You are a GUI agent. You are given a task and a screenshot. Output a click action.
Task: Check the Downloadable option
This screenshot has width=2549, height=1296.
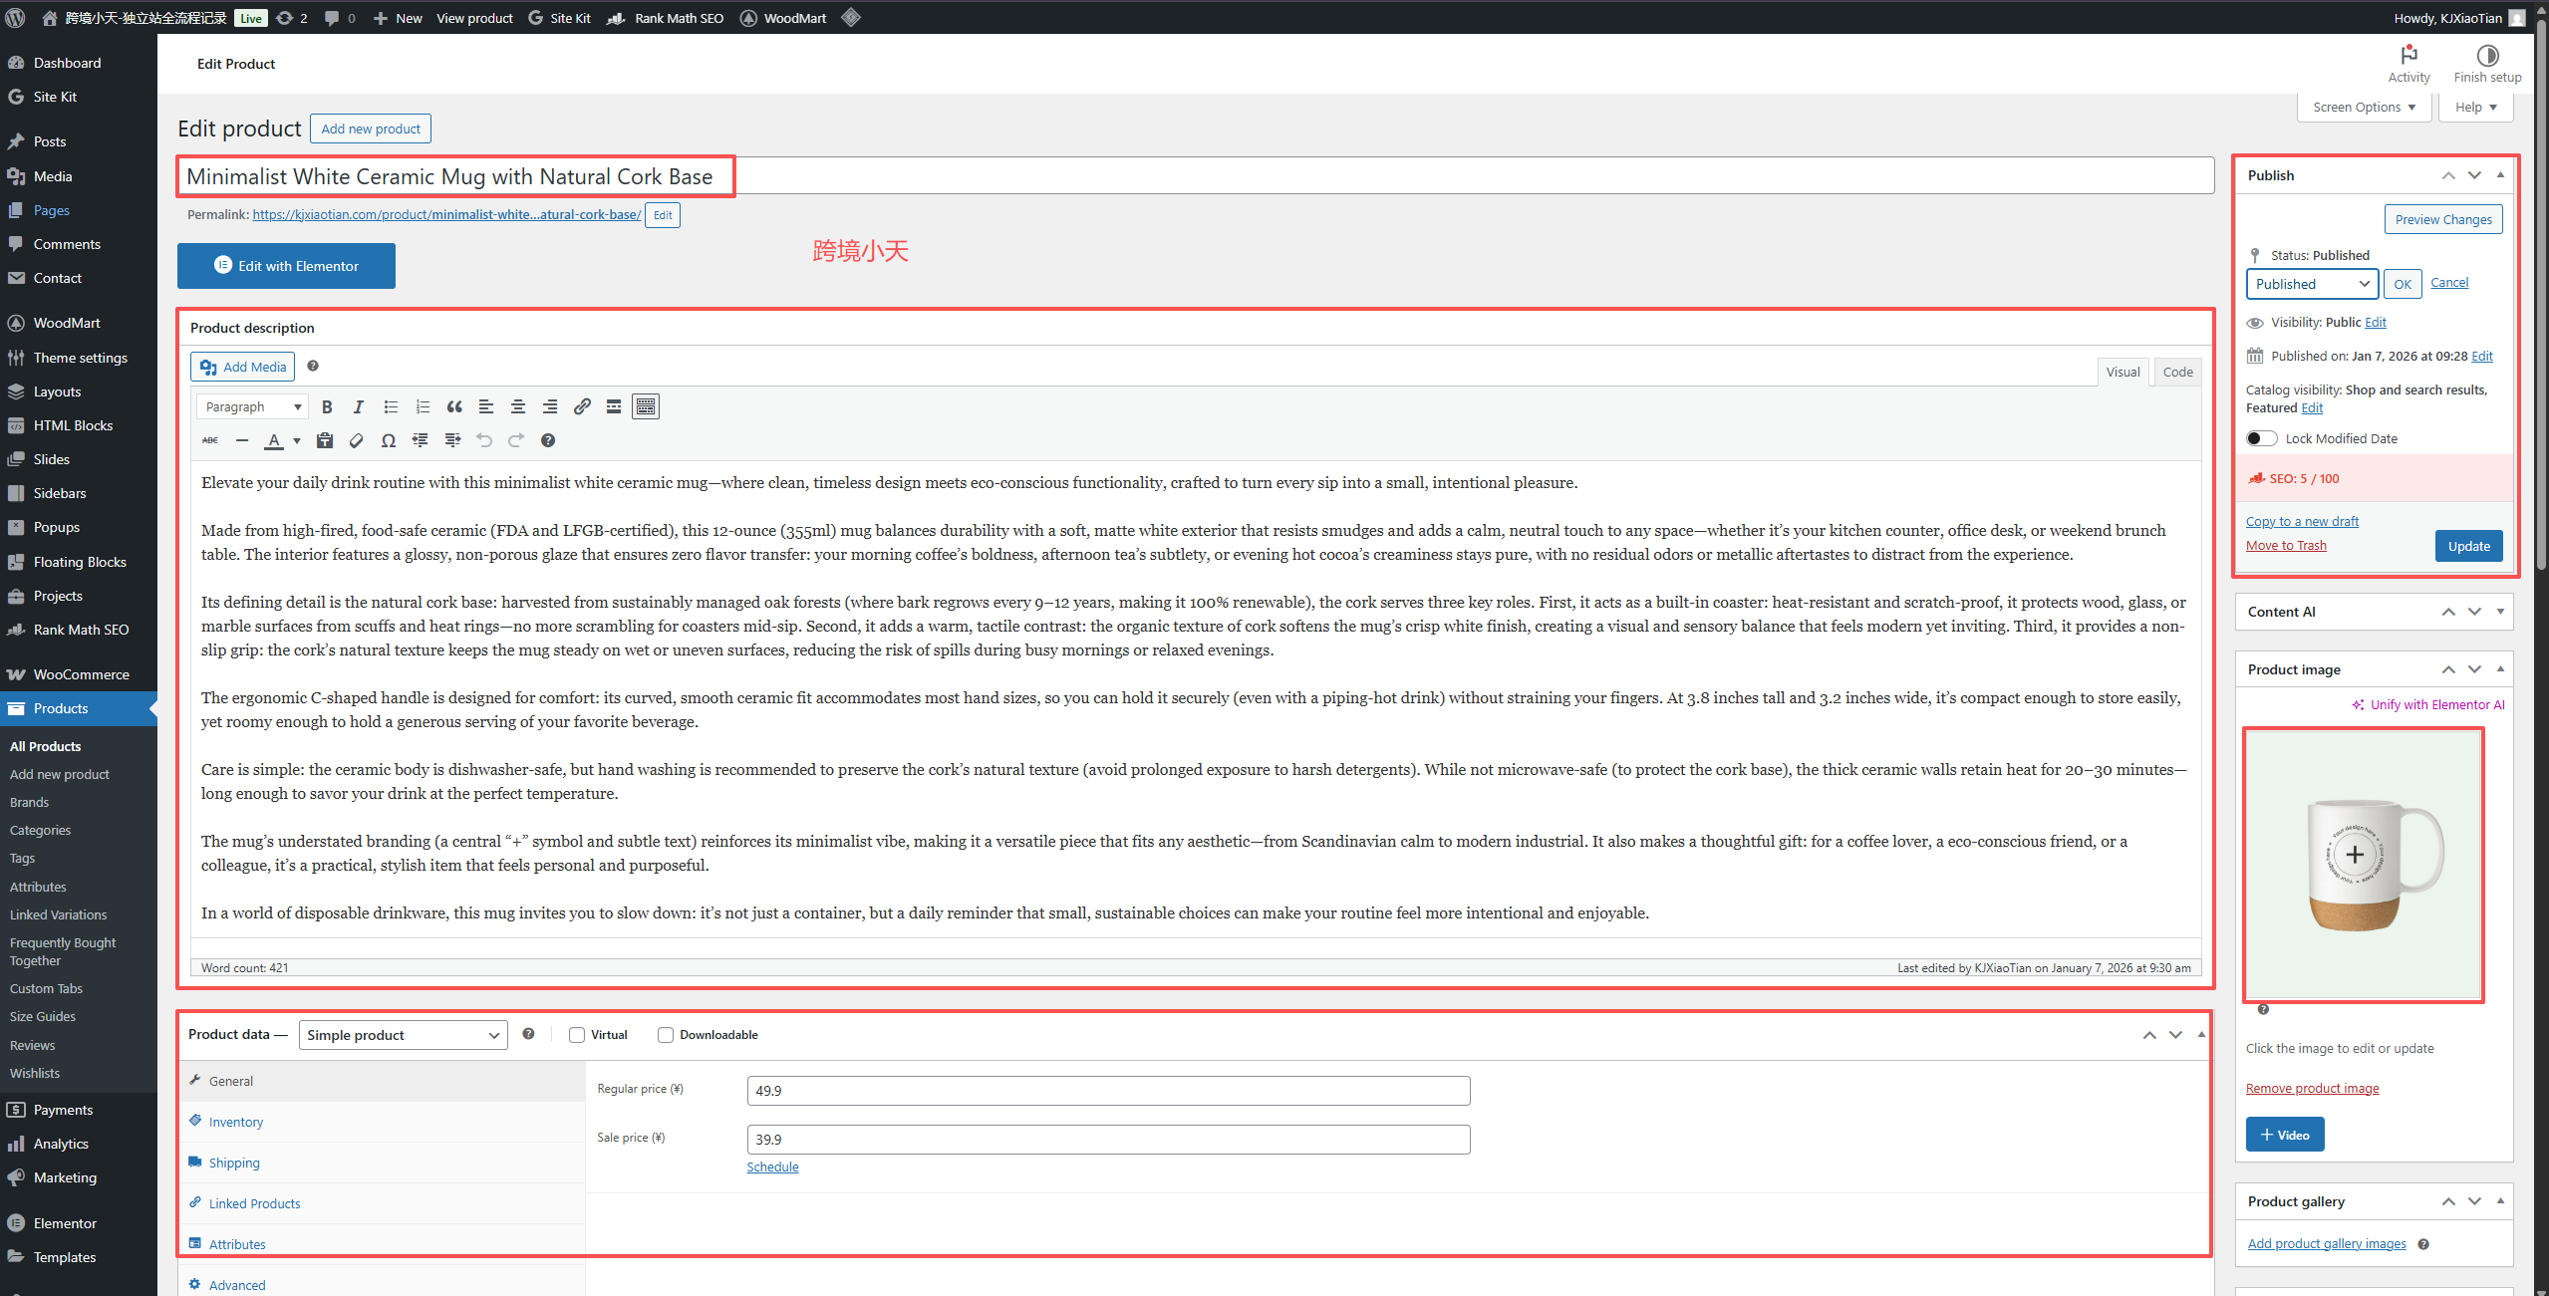pos(666,1035)
